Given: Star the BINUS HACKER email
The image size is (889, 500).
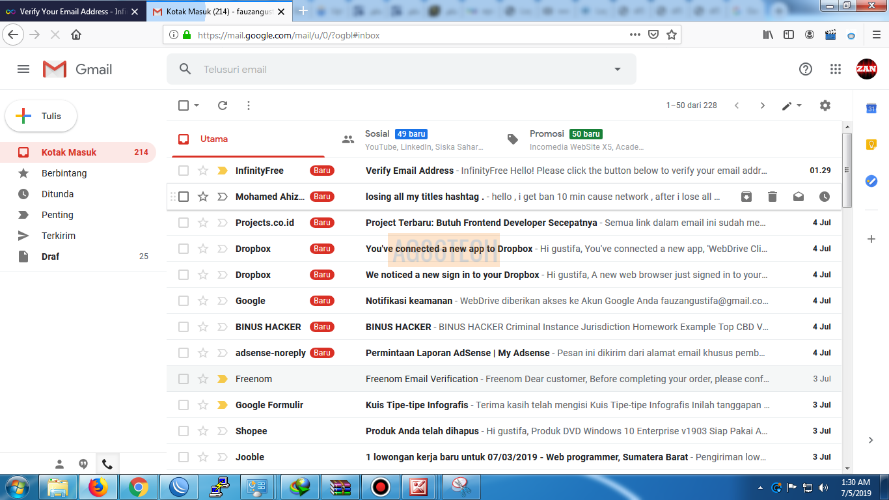Looking at the screenshot, I should [x=203, y=327].
